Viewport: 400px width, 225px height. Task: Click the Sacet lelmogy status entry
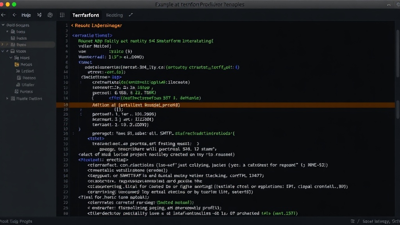380,221
